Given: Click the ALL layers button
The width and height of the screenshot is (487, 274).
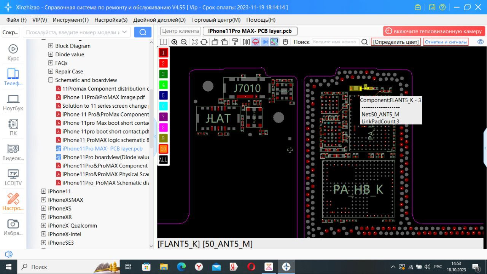Looking at the screenshot, I should [x=163, y=159].
